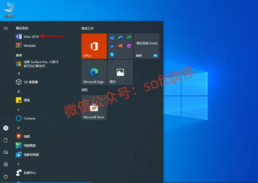258x183 pixels.
Task: Select the C letter group header
Action: click(19, 110)
